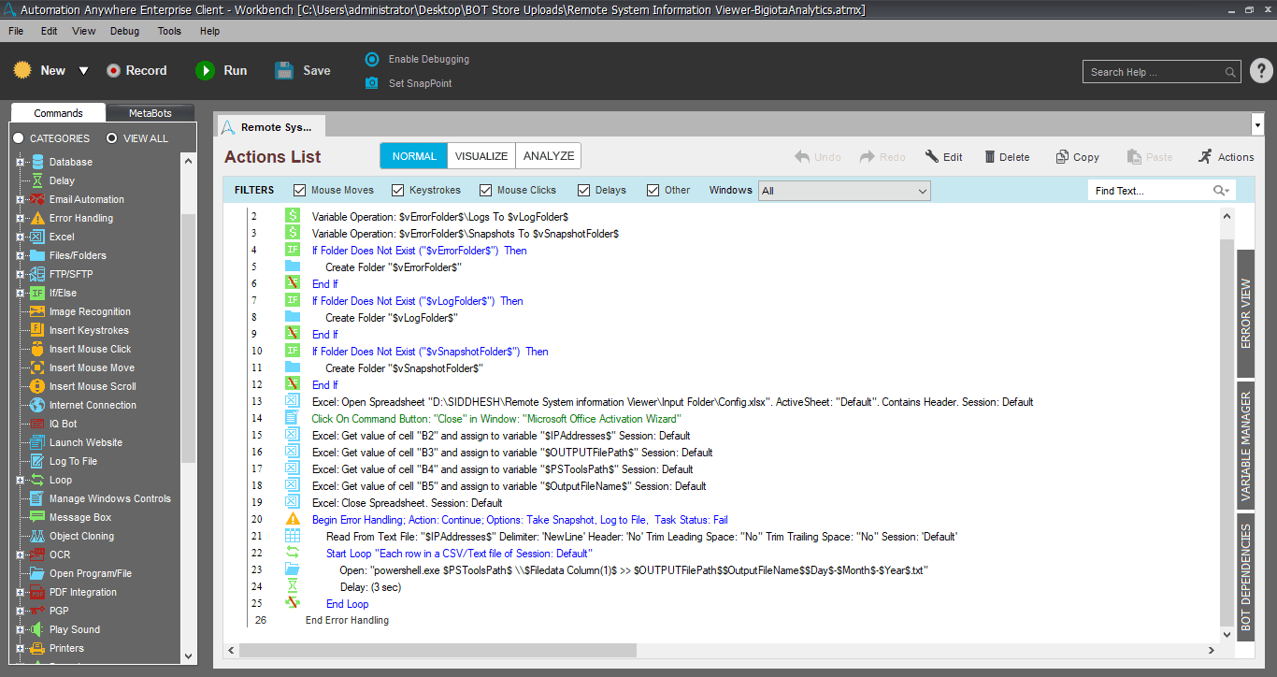Image resolution: width=1277 pixels, height=677 pixels.
Task: Switch to ANALYZE view
Action: pyautogui.click(x=549, y=156)
